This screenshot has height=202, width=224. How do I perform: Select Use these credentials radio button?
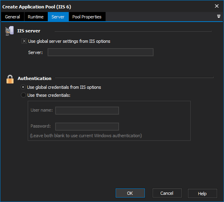(x=23, y=95)
